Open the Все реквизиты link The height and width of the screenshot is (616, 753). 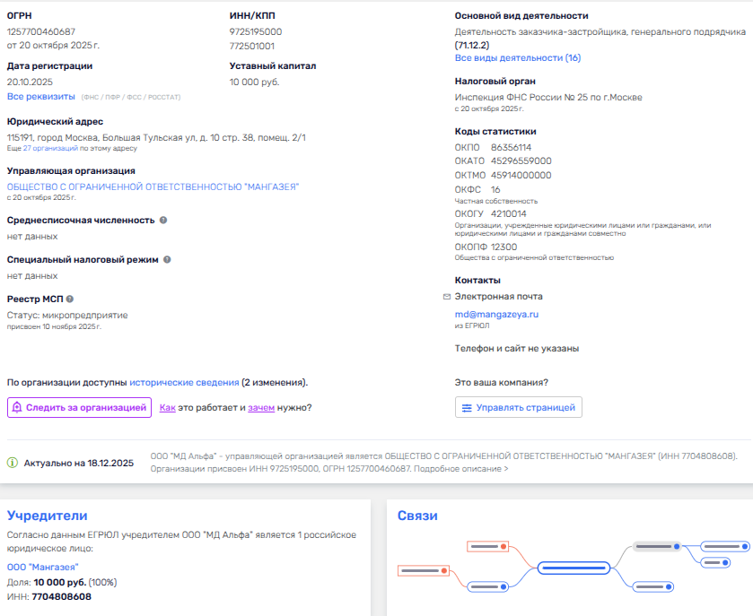click(41, 96)
